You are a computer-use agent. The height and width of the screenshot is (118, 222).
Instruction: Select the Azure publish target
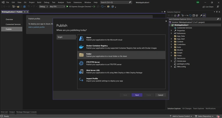pyautogui.click(x=121, y=39)
